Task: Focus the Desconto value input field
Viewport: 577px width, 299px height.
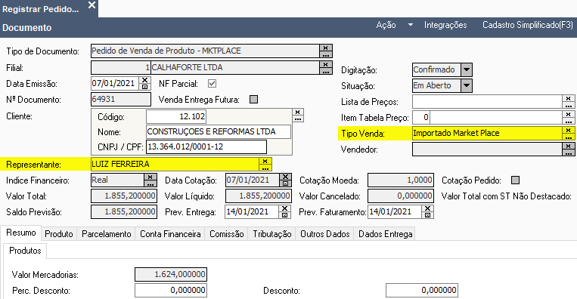Action: coord(422,290)
